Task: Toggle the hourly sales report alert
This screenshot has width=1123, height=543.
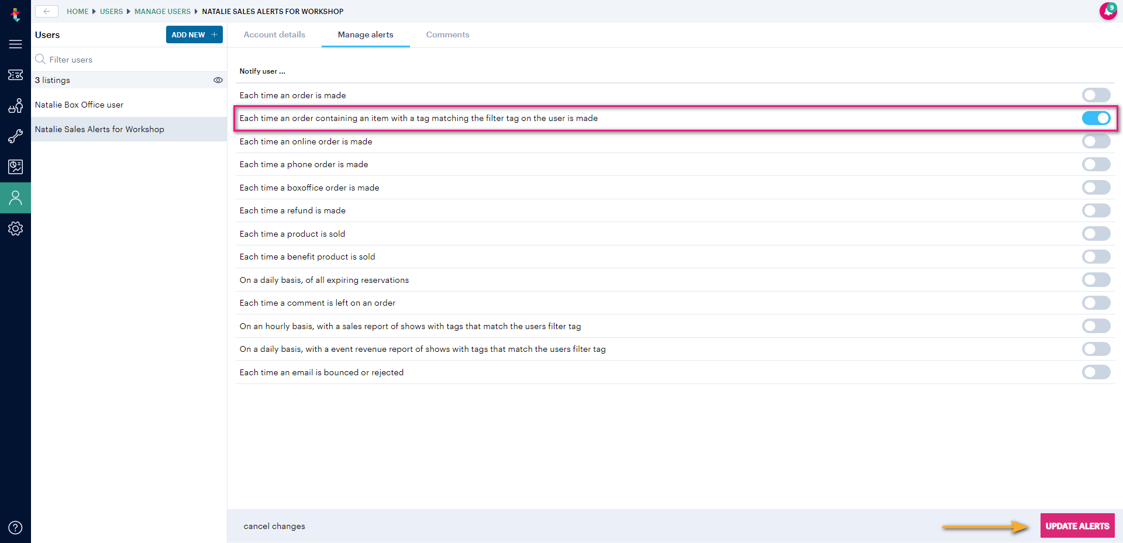Action: tap(1096, 326)
